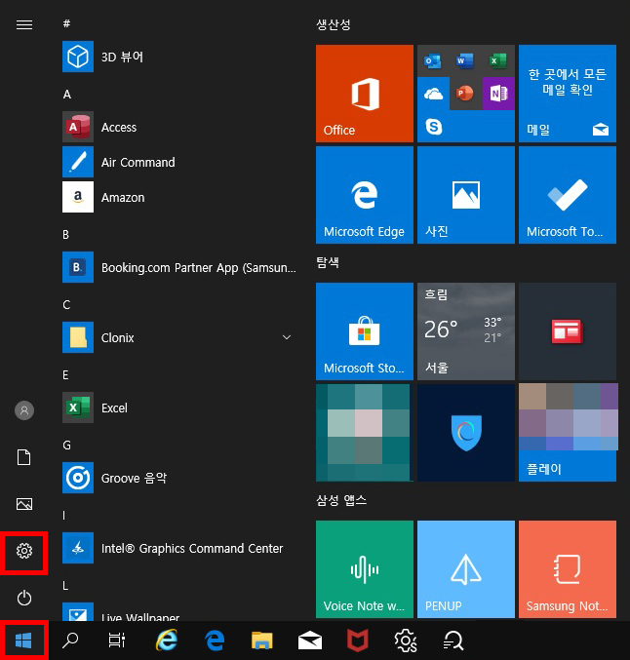The height and width of the screenshot is (660, 630).
Task: Open the Samsung Notes tile
Action: (568, 569)
